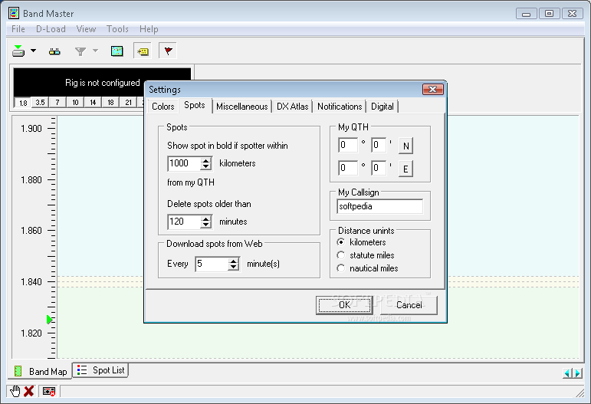Decrease the web download interval value

[234, 267]
